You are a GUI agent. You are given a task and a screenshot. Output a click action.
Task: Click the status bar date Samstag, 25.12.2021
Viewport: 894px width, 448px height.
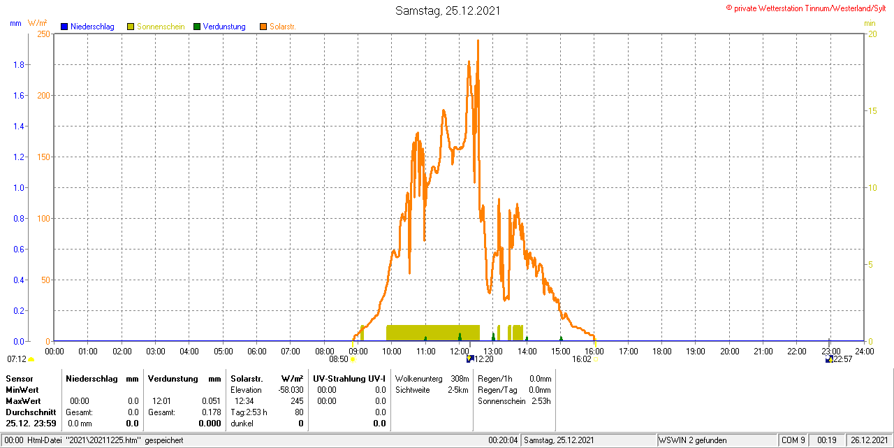[x=559, y=440]
